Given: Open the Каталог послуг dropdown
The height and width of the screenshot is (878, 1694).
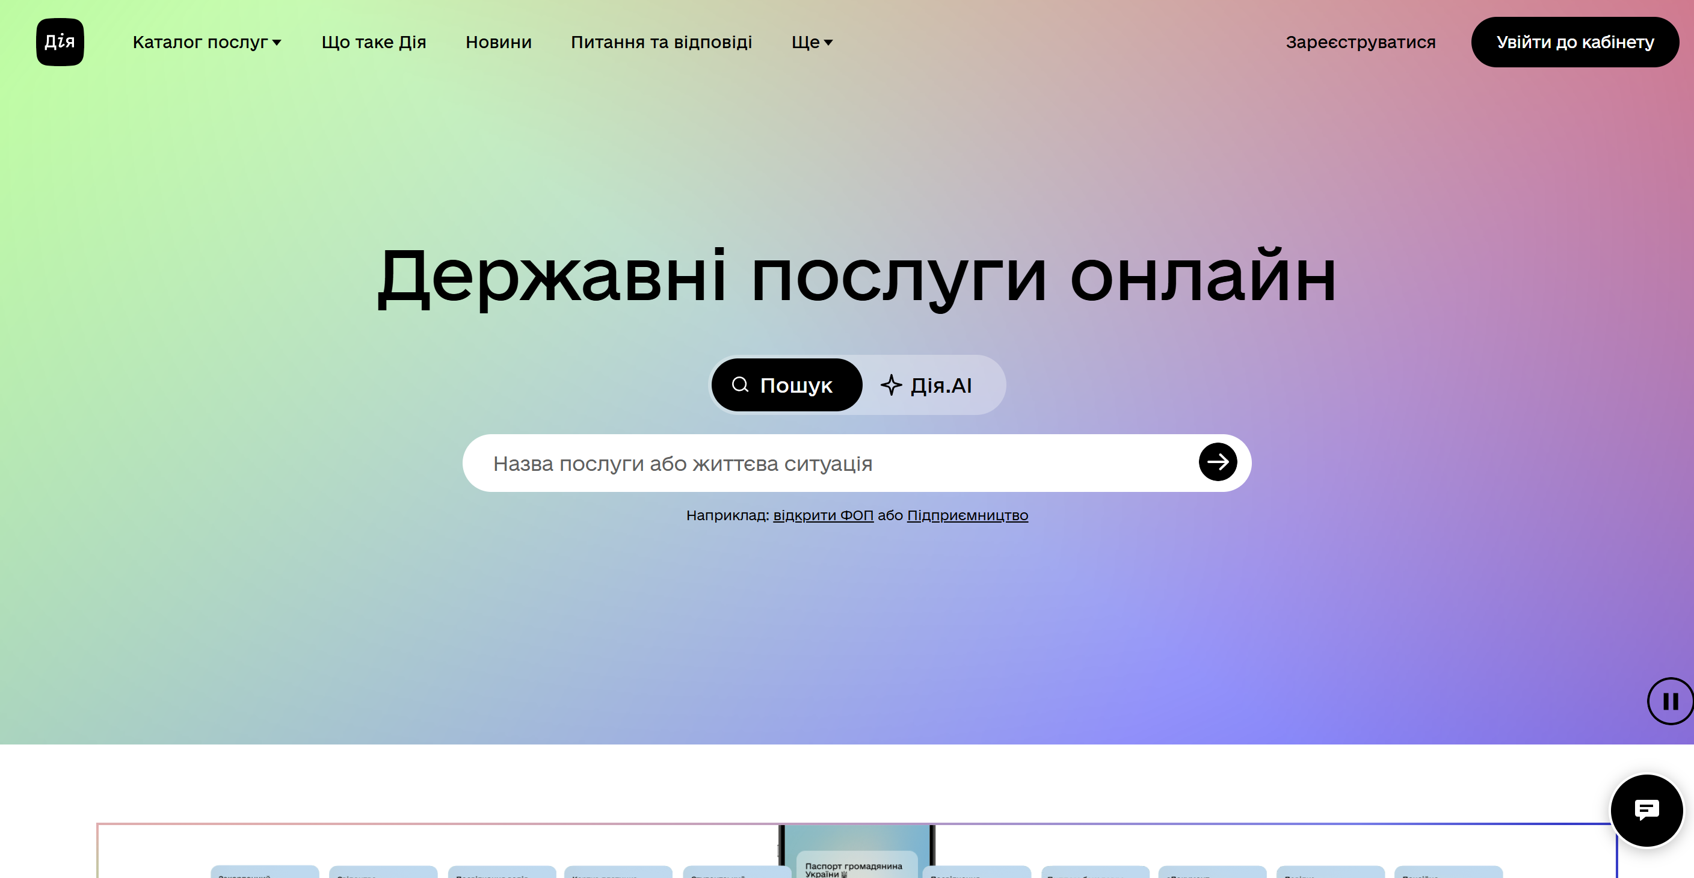Looking at the screenshot, I should pos(206,42).
